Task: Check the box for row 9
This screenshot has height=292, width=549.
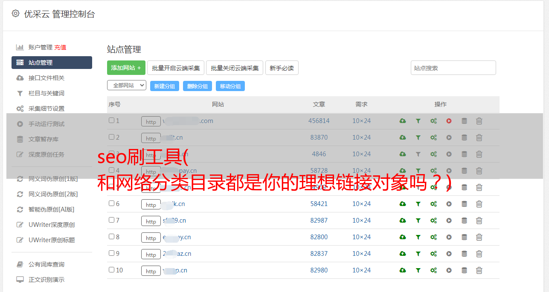Action: point(111,253)
